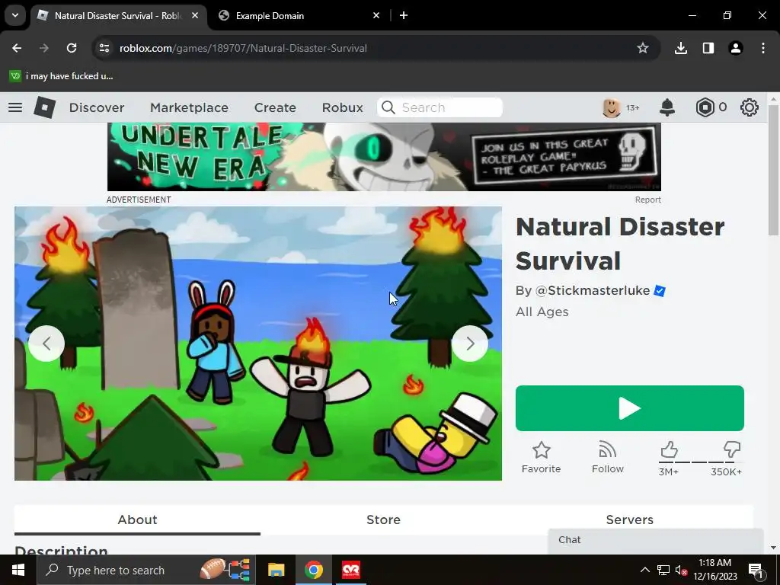The image size is (780, 585).
Task: Open the Chrome profile icon
Action: (736, 48)
